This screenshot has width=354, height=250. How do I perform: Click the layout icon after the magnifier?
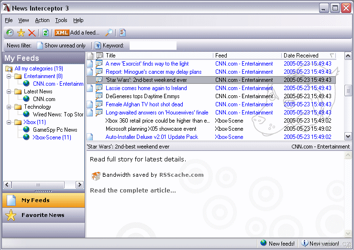(122, 33)
